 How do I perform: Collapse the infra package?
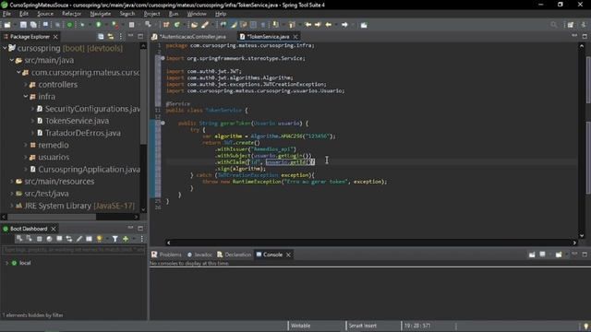pyautogui.click(x=26, y=96)
